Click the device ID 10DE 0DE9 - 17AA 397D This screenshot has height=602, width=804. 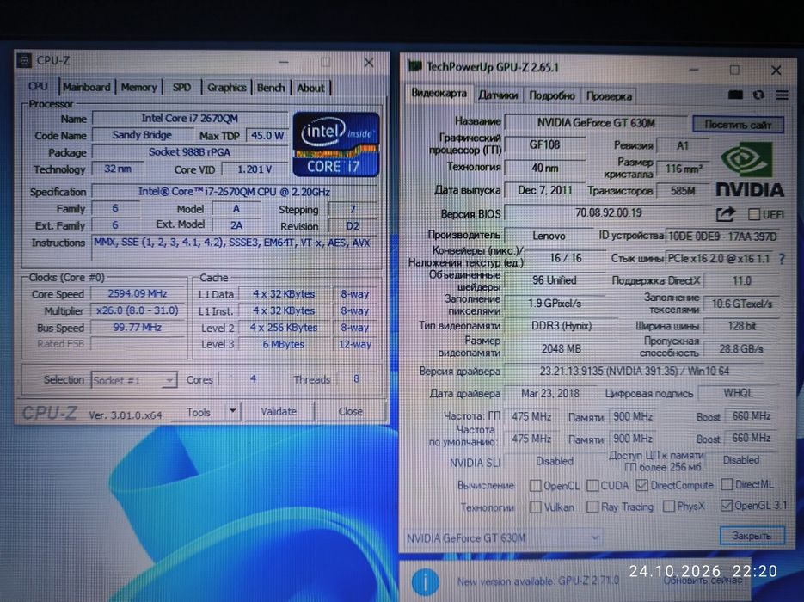[722, 236]
